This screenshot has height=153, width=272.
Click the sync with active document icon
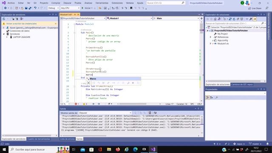(230, 19)
